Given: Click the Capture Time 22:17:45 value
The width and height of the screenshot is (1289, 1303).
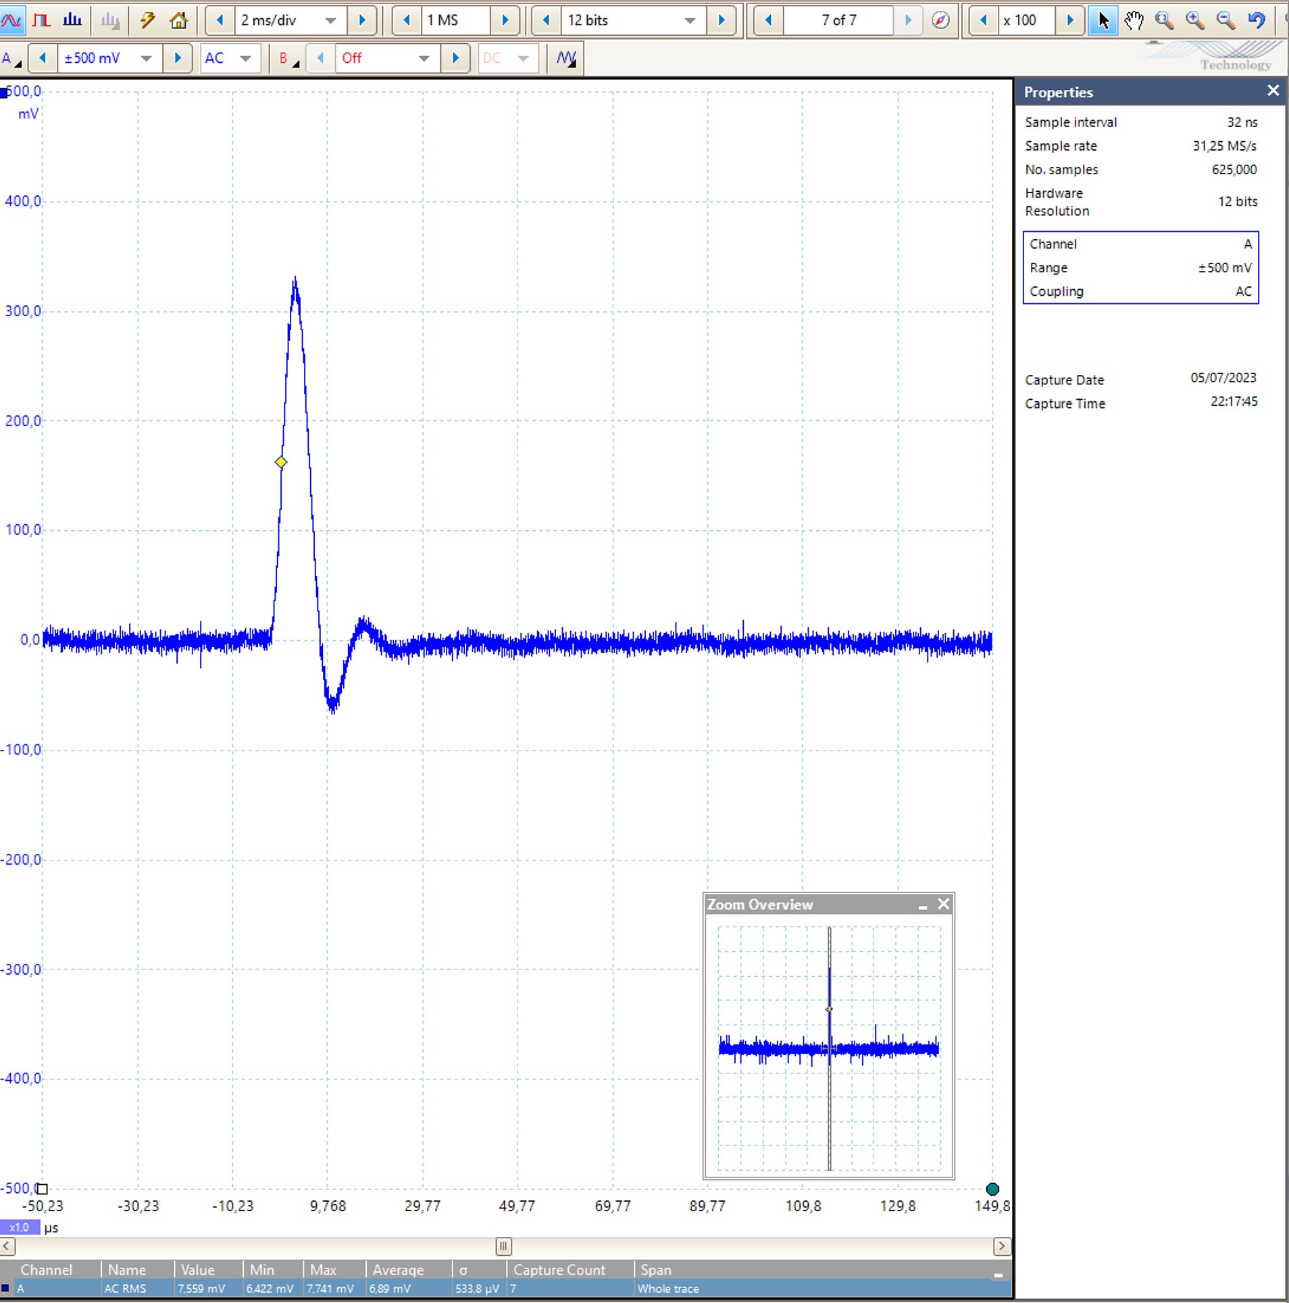Looking at the screenshot, I should pyautogui.click(x=1234, y=401).
